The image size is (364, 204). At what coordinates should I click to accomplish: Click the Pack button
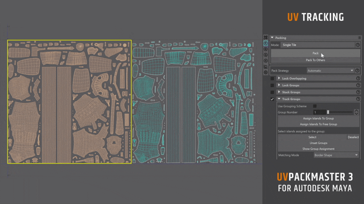pos(316,53)
